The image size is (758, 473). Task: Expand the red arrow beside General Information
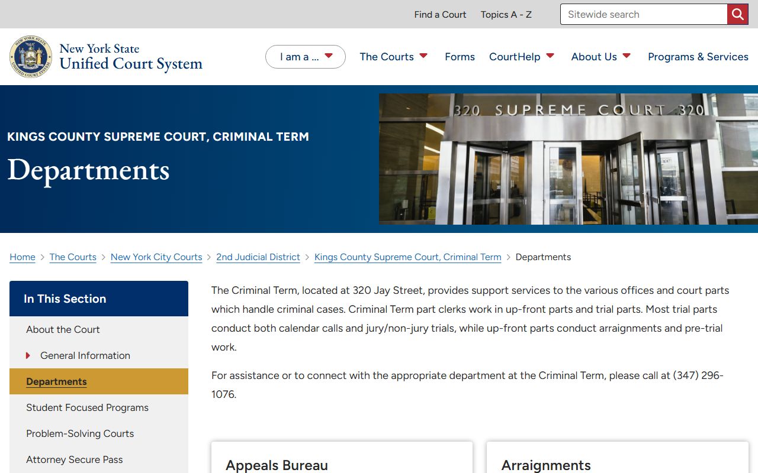[28, 355]
